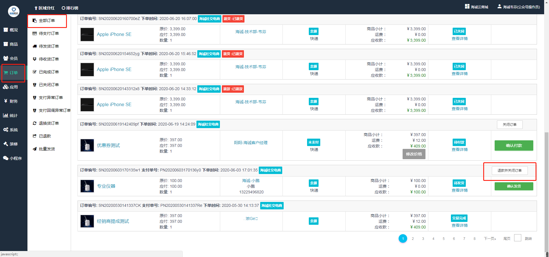Viewport: 549px width, 257px height.
Task: Open buyer link 阳阳-海诚客户经理
Action: (251, 143)
